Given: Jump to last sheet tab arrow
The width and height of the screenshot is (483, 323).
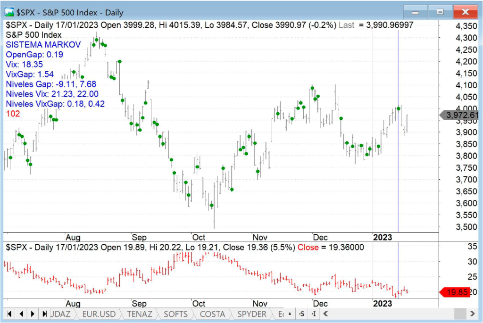Looking at the screenshot, I should pos(44,314).
